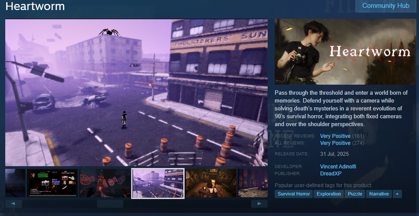Click the recent review count (161)
419x216 pixels.
(358, 136)
